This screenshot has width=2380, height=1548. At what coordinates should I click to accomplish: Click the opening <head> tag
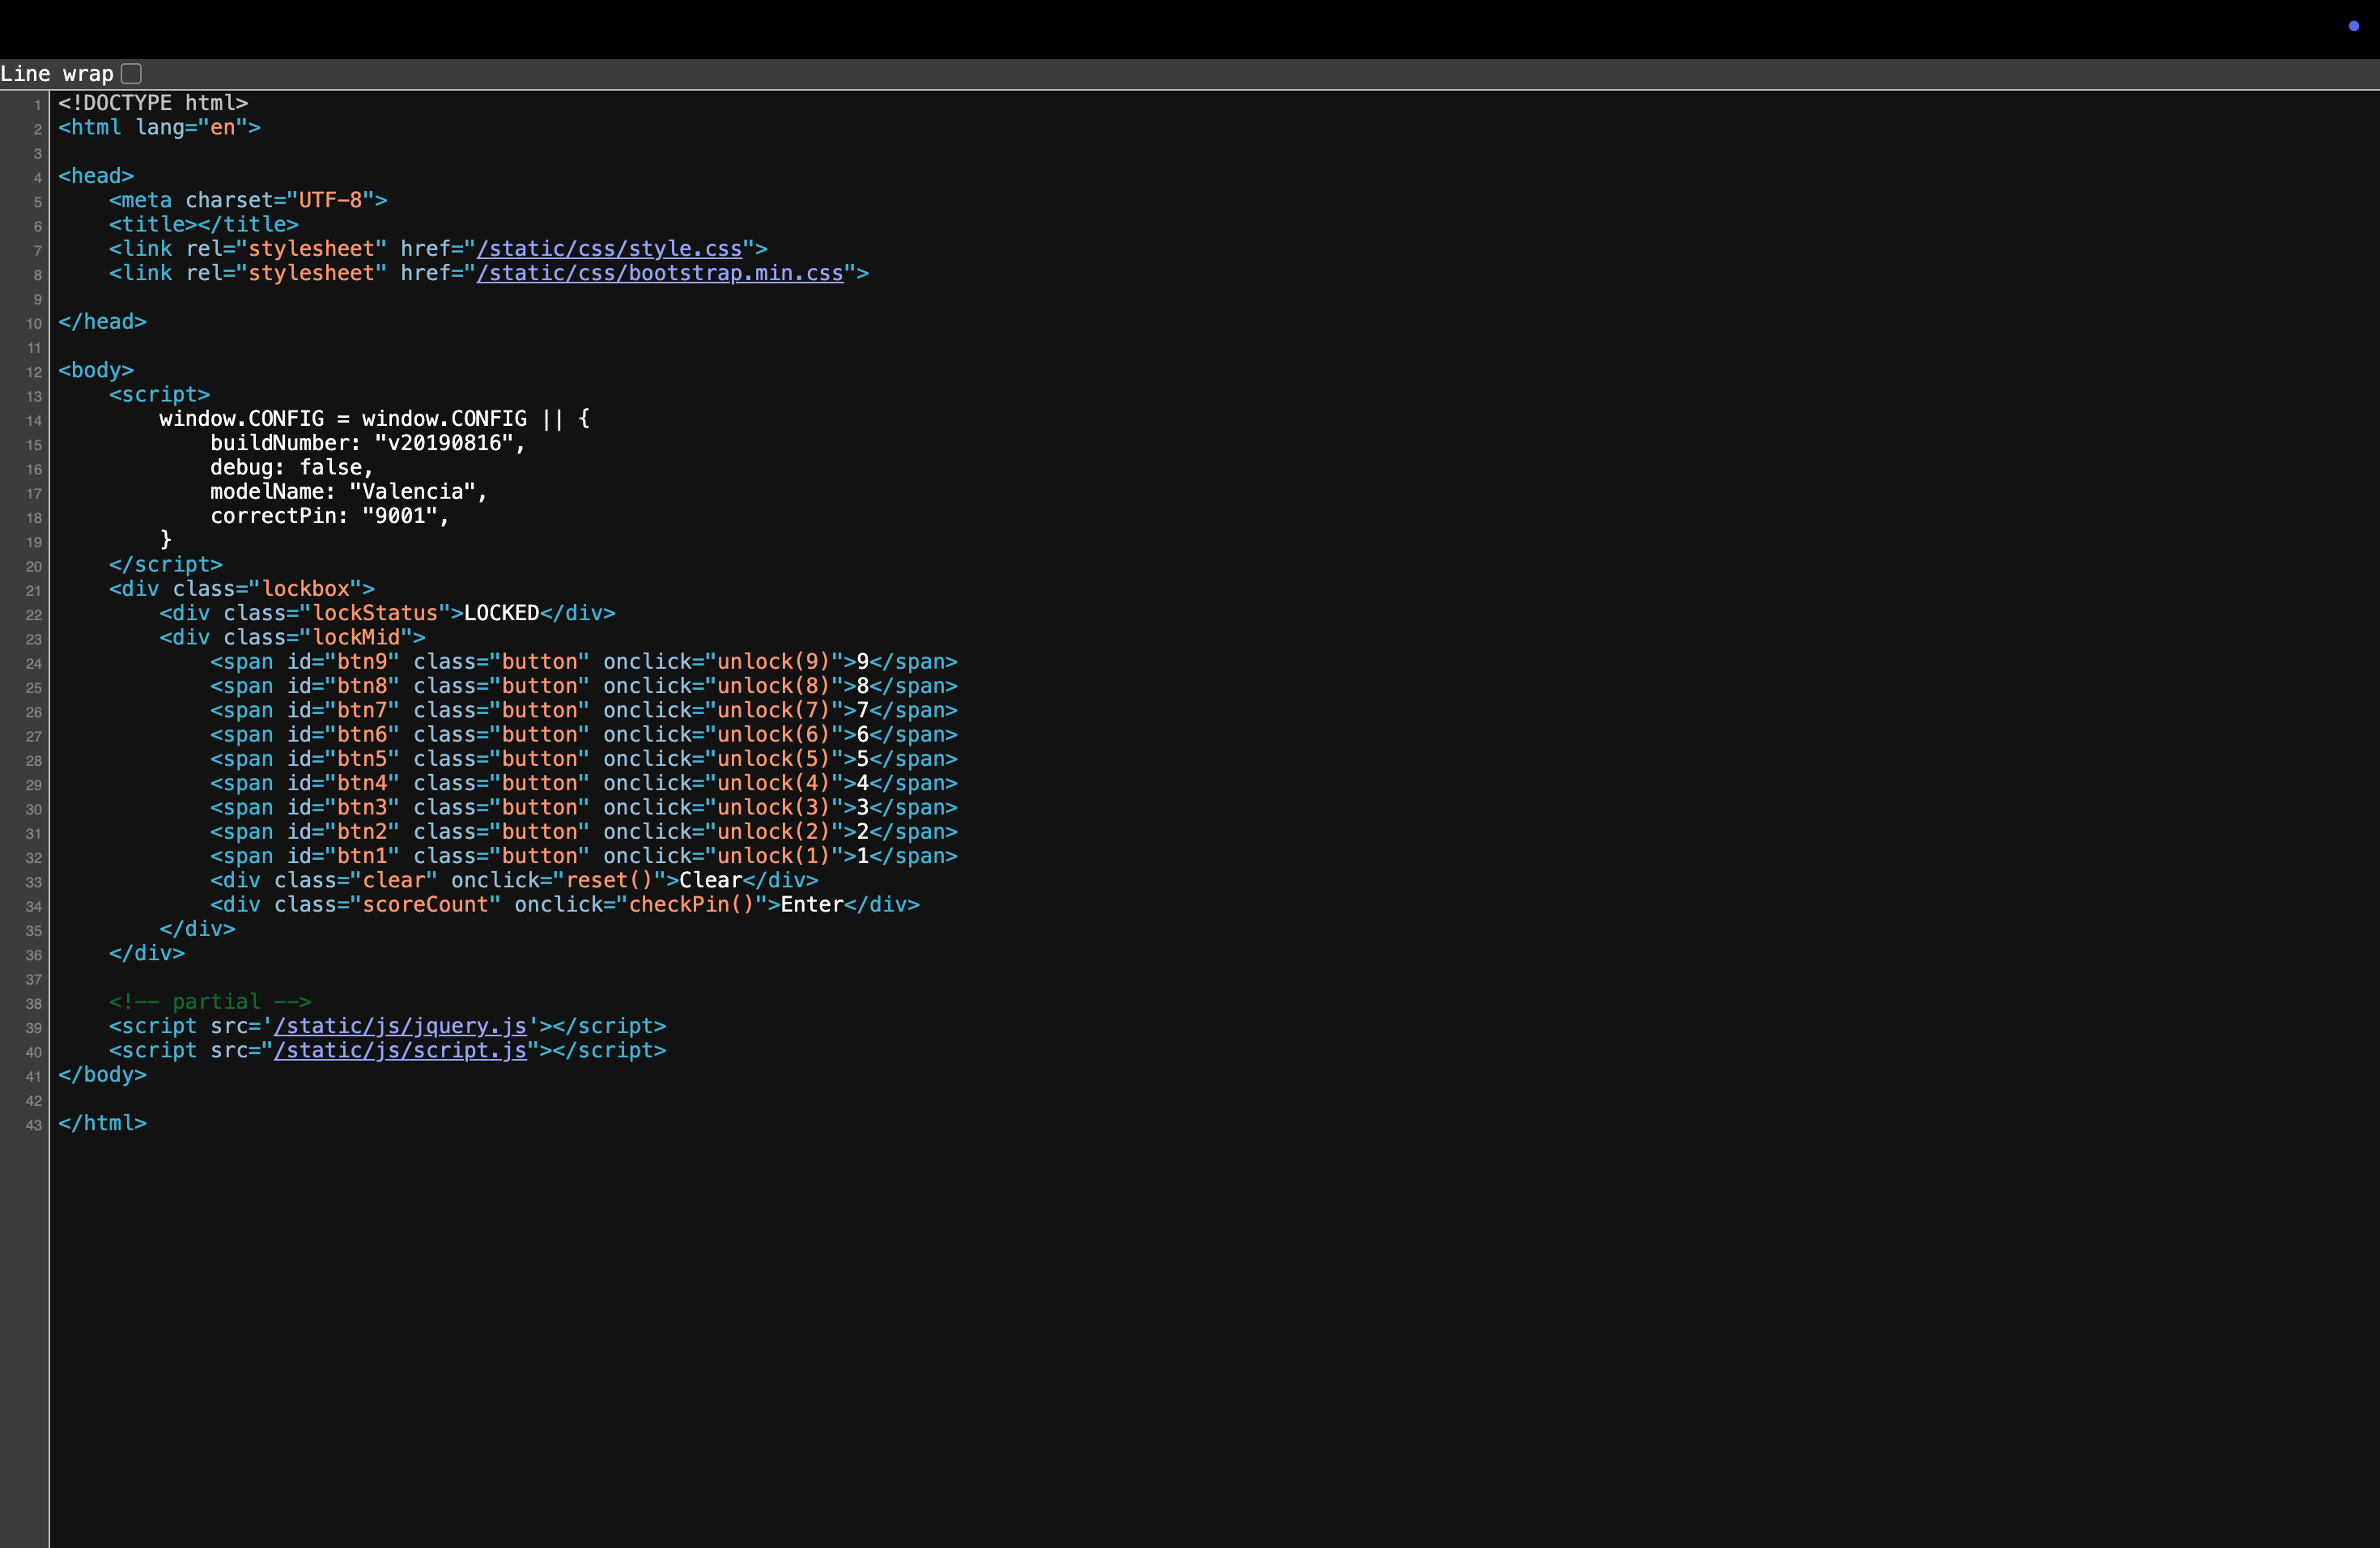(x=96, y=176)
